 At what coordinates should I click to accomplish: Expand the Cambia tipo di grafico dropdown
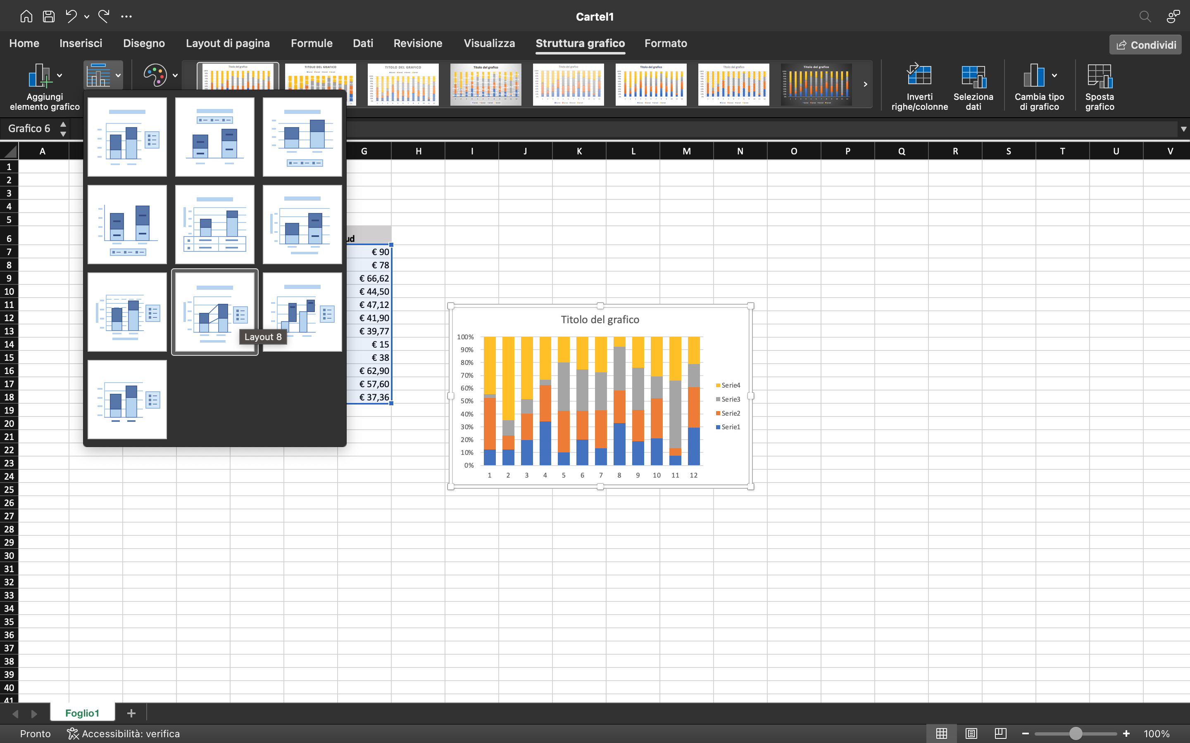(1054, 75)
